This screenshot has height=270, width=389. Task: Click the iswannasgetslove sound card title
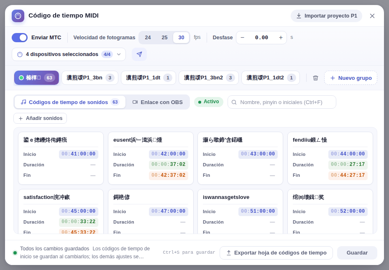226,197
